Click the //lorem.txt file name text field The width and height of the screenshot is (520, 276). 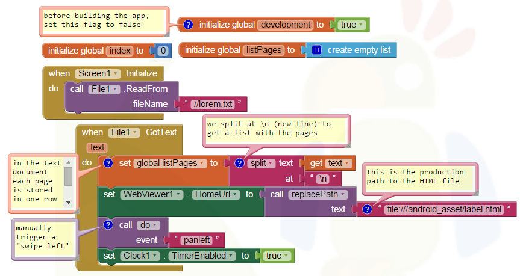pos(211,105)
